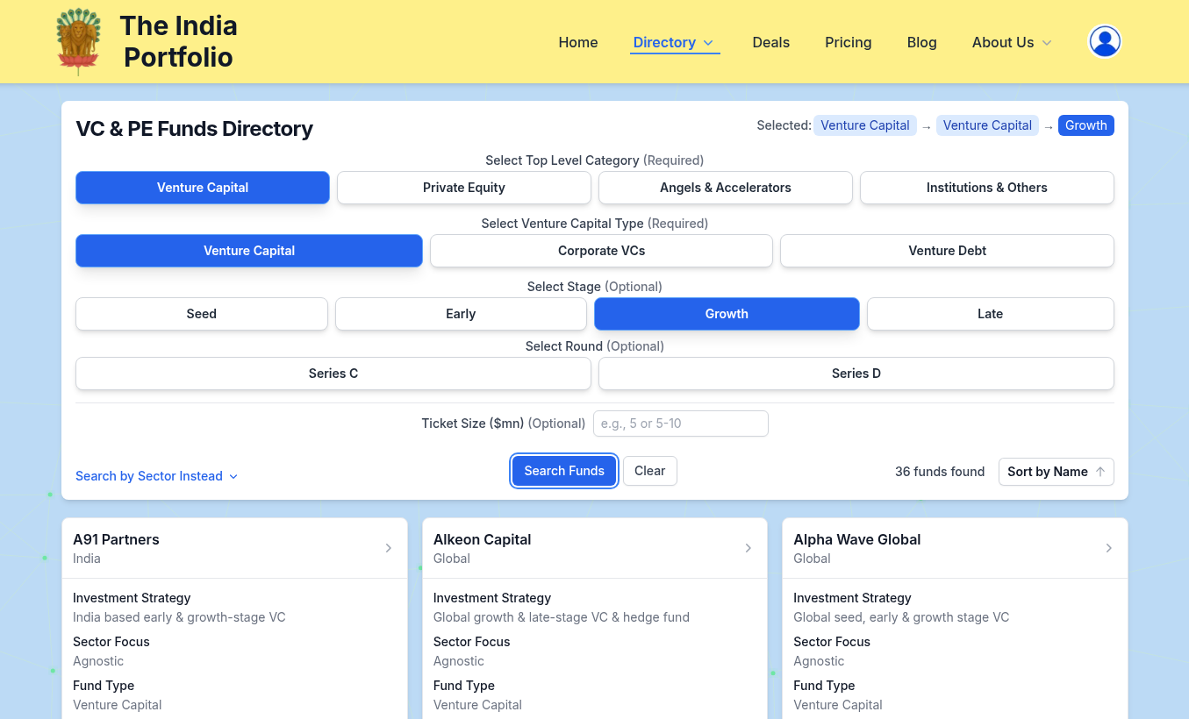1189x719 pixels.
Task: Click 'India based early & growth-stage VC' text
Action: [179, 617]
